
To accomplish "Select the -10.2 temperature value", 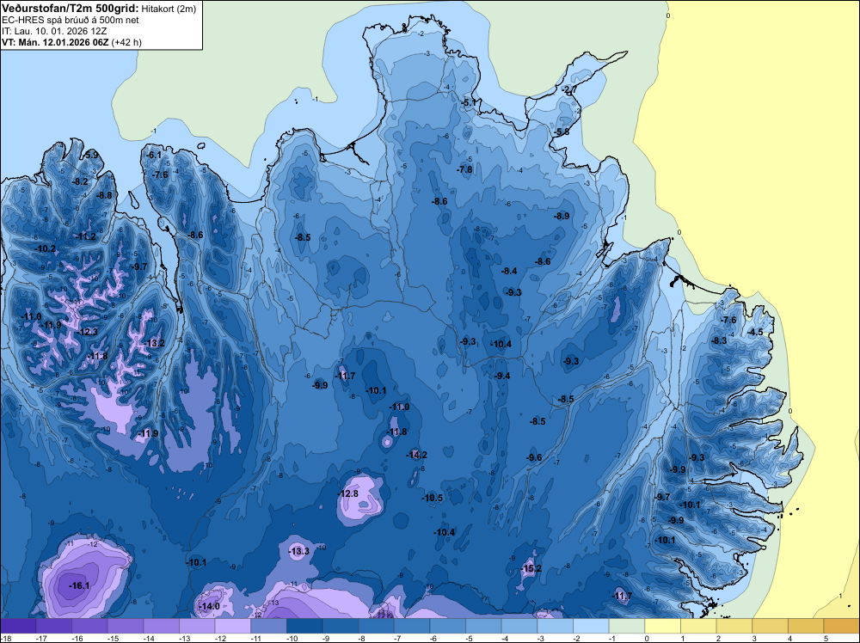I will tap(45, 248).
